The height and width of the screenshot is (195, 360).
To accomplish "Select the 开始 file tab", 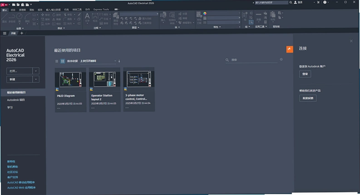I will click(14, 33).
